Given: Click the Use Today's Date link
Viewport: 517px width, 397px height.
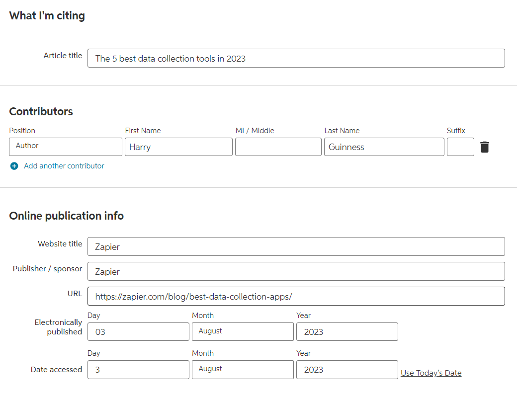Looking at the screenshot, I should pyautogui.click(x=431, y=373).
